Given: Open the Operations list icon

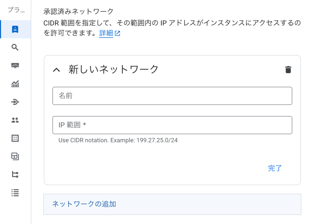Looking at the screenshot, I should click(15, 193).
